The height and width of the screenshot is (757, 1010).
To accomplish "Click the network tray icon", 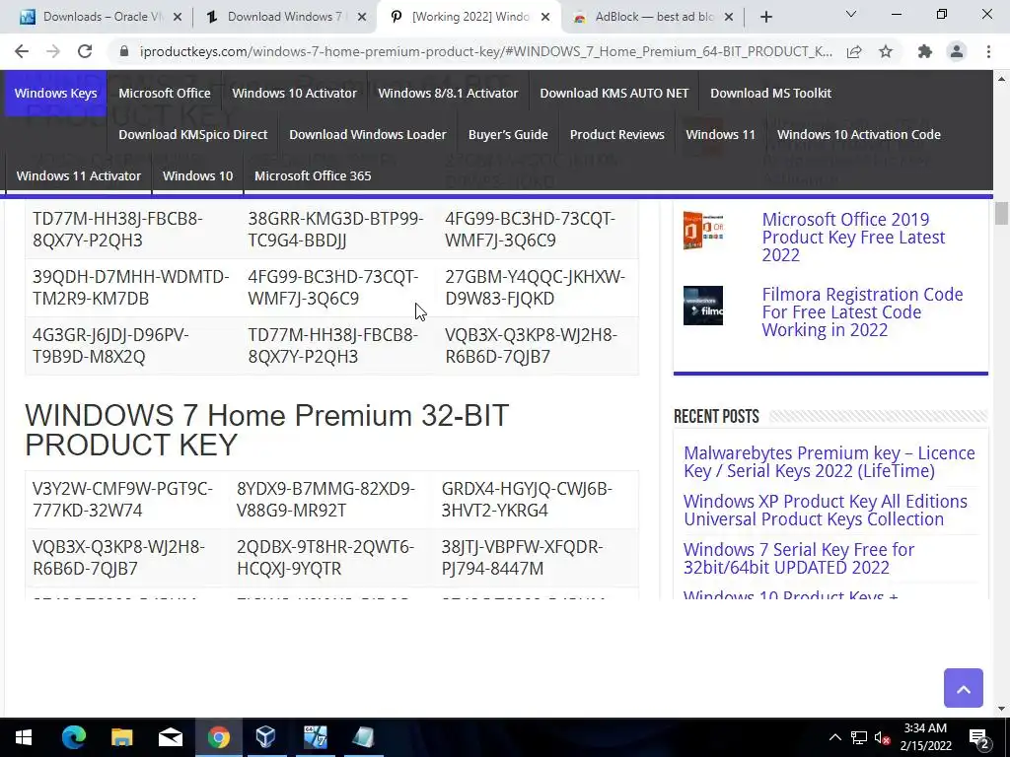I will coord(859,737).
